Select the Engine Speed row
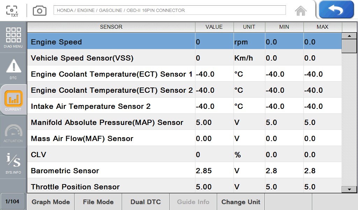The height and width of the screenshot is (210, 358). [x=185, y=41]
